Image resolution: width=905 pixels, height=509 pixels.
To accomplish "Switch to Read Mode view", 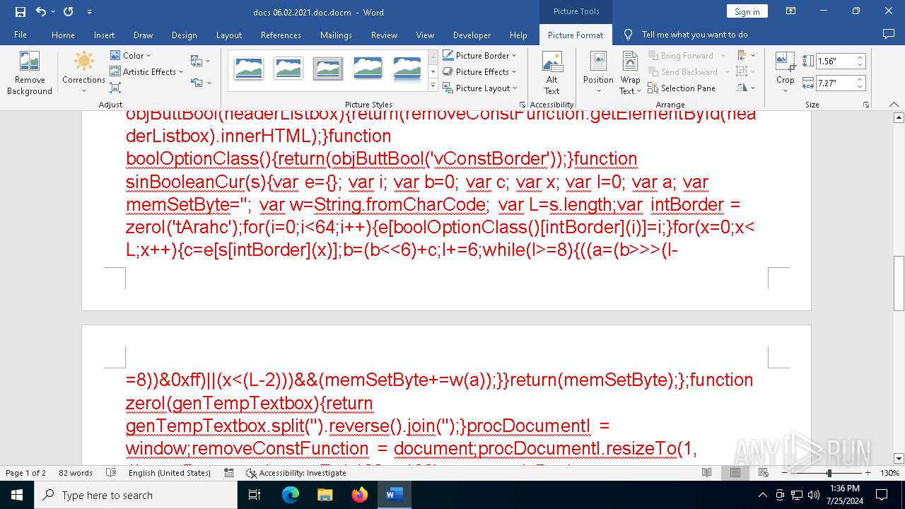I will (x=706, y=473).
